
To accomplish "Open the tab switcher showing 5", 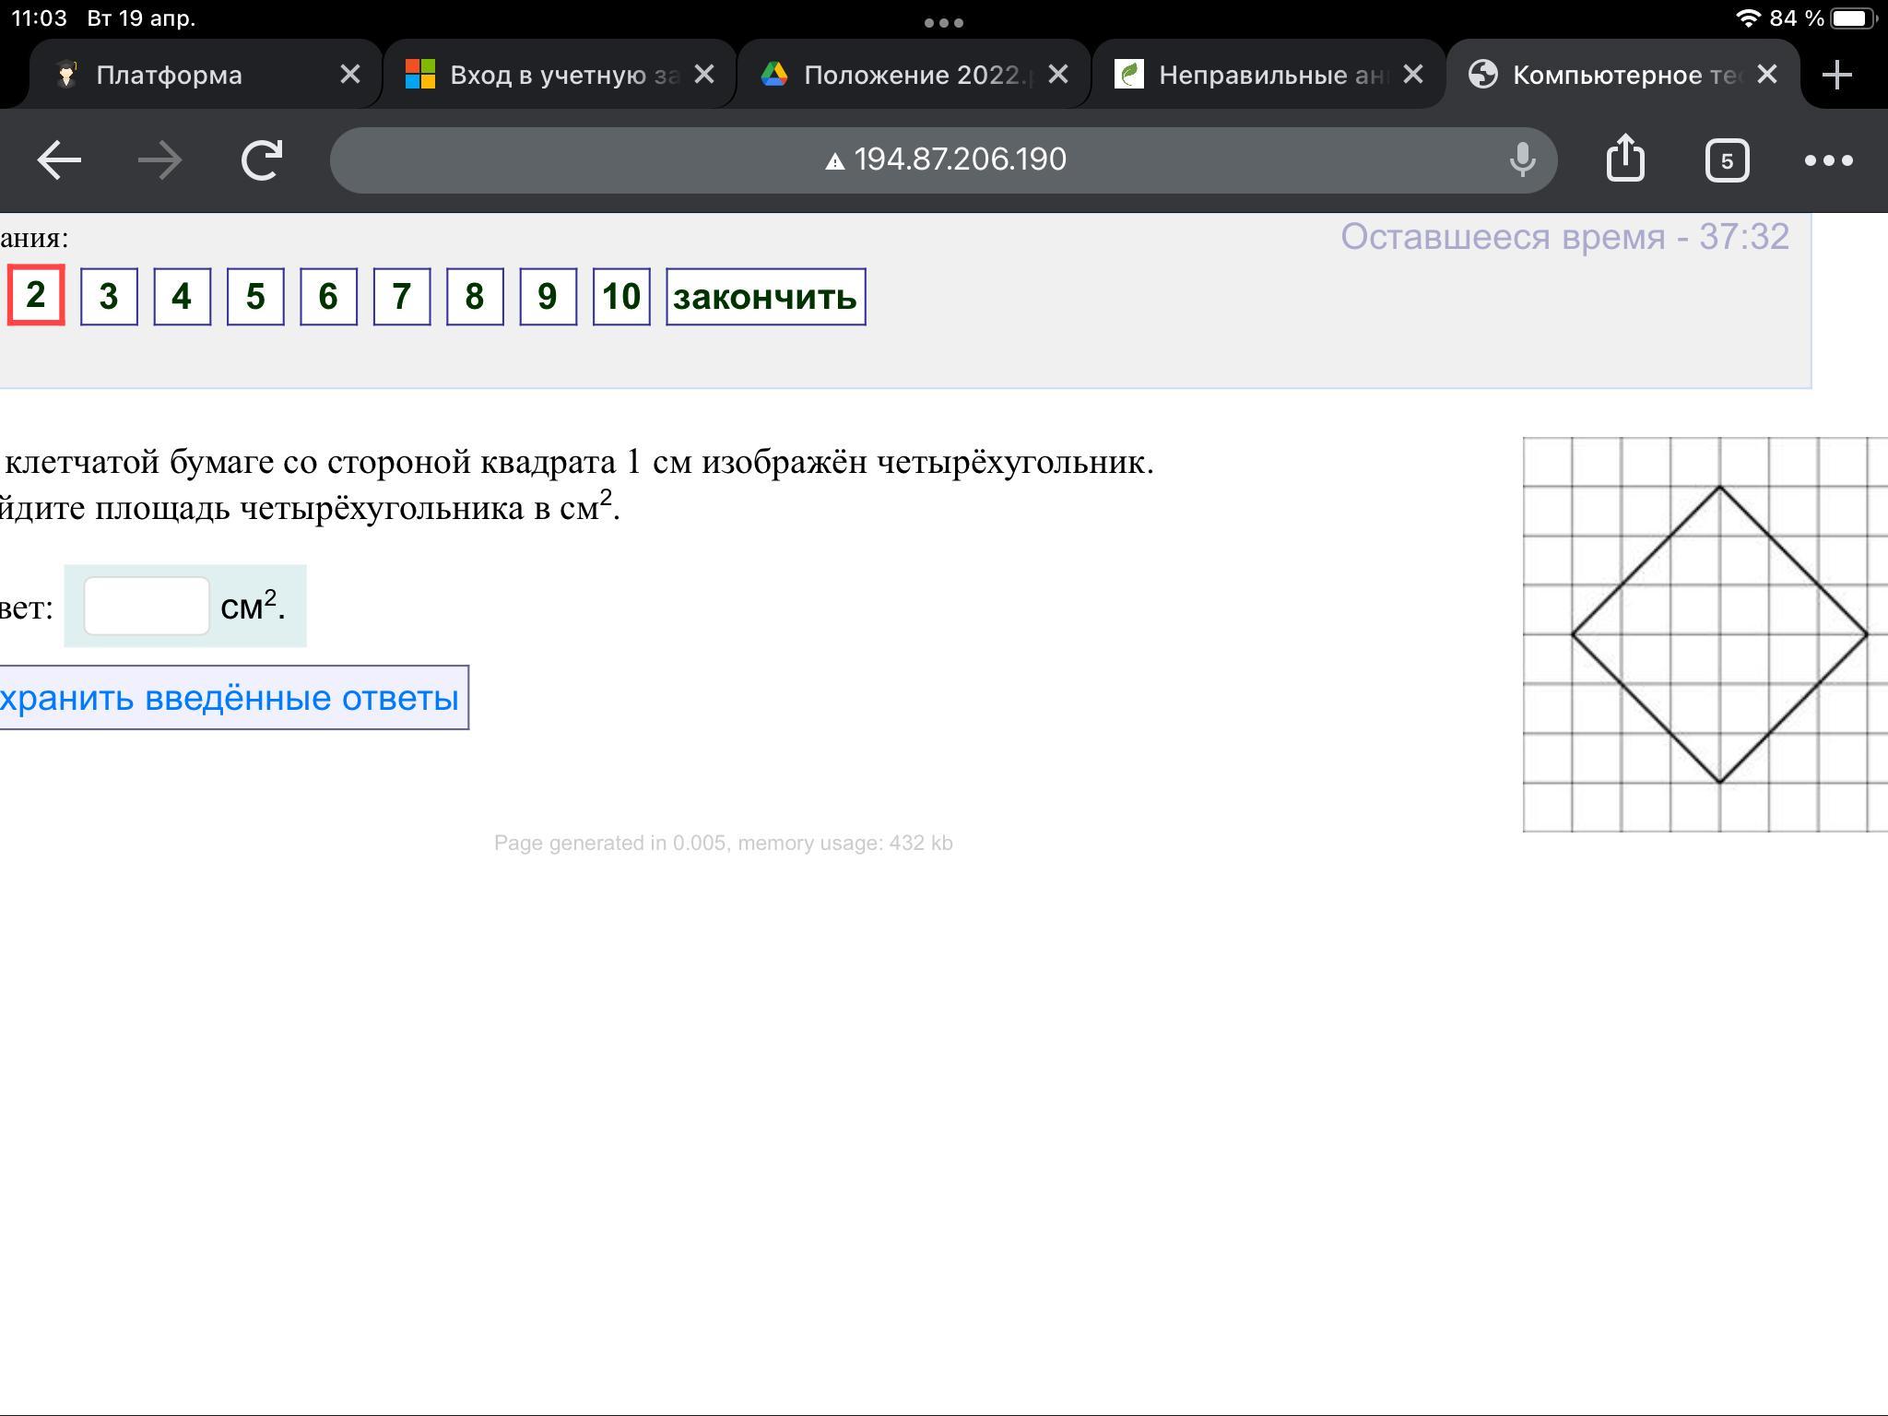I will (1726, 161).
